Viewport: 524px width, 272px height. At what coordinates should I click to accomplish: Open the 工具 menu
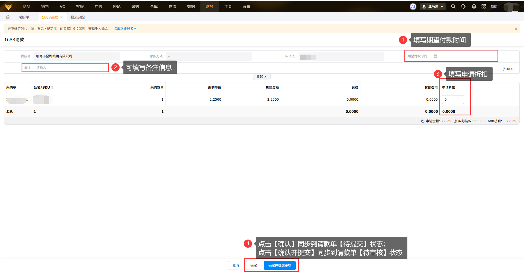coord(228,7)
